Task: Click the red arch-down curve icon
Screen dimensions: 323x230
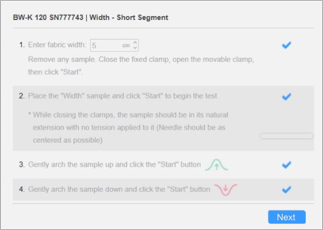Action: tap(226, 189)
